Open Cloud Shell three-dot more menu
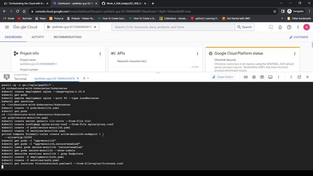Viewport: 313px width, 176px height. (x=278, y=77)
